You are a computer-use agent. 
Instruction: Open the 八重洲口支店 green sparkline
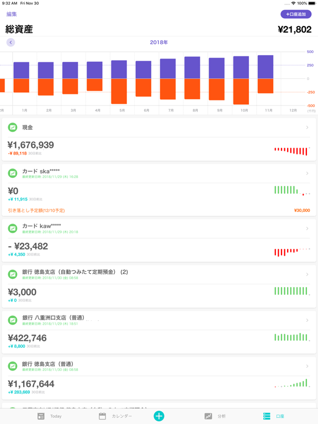(x=292, y=337)
